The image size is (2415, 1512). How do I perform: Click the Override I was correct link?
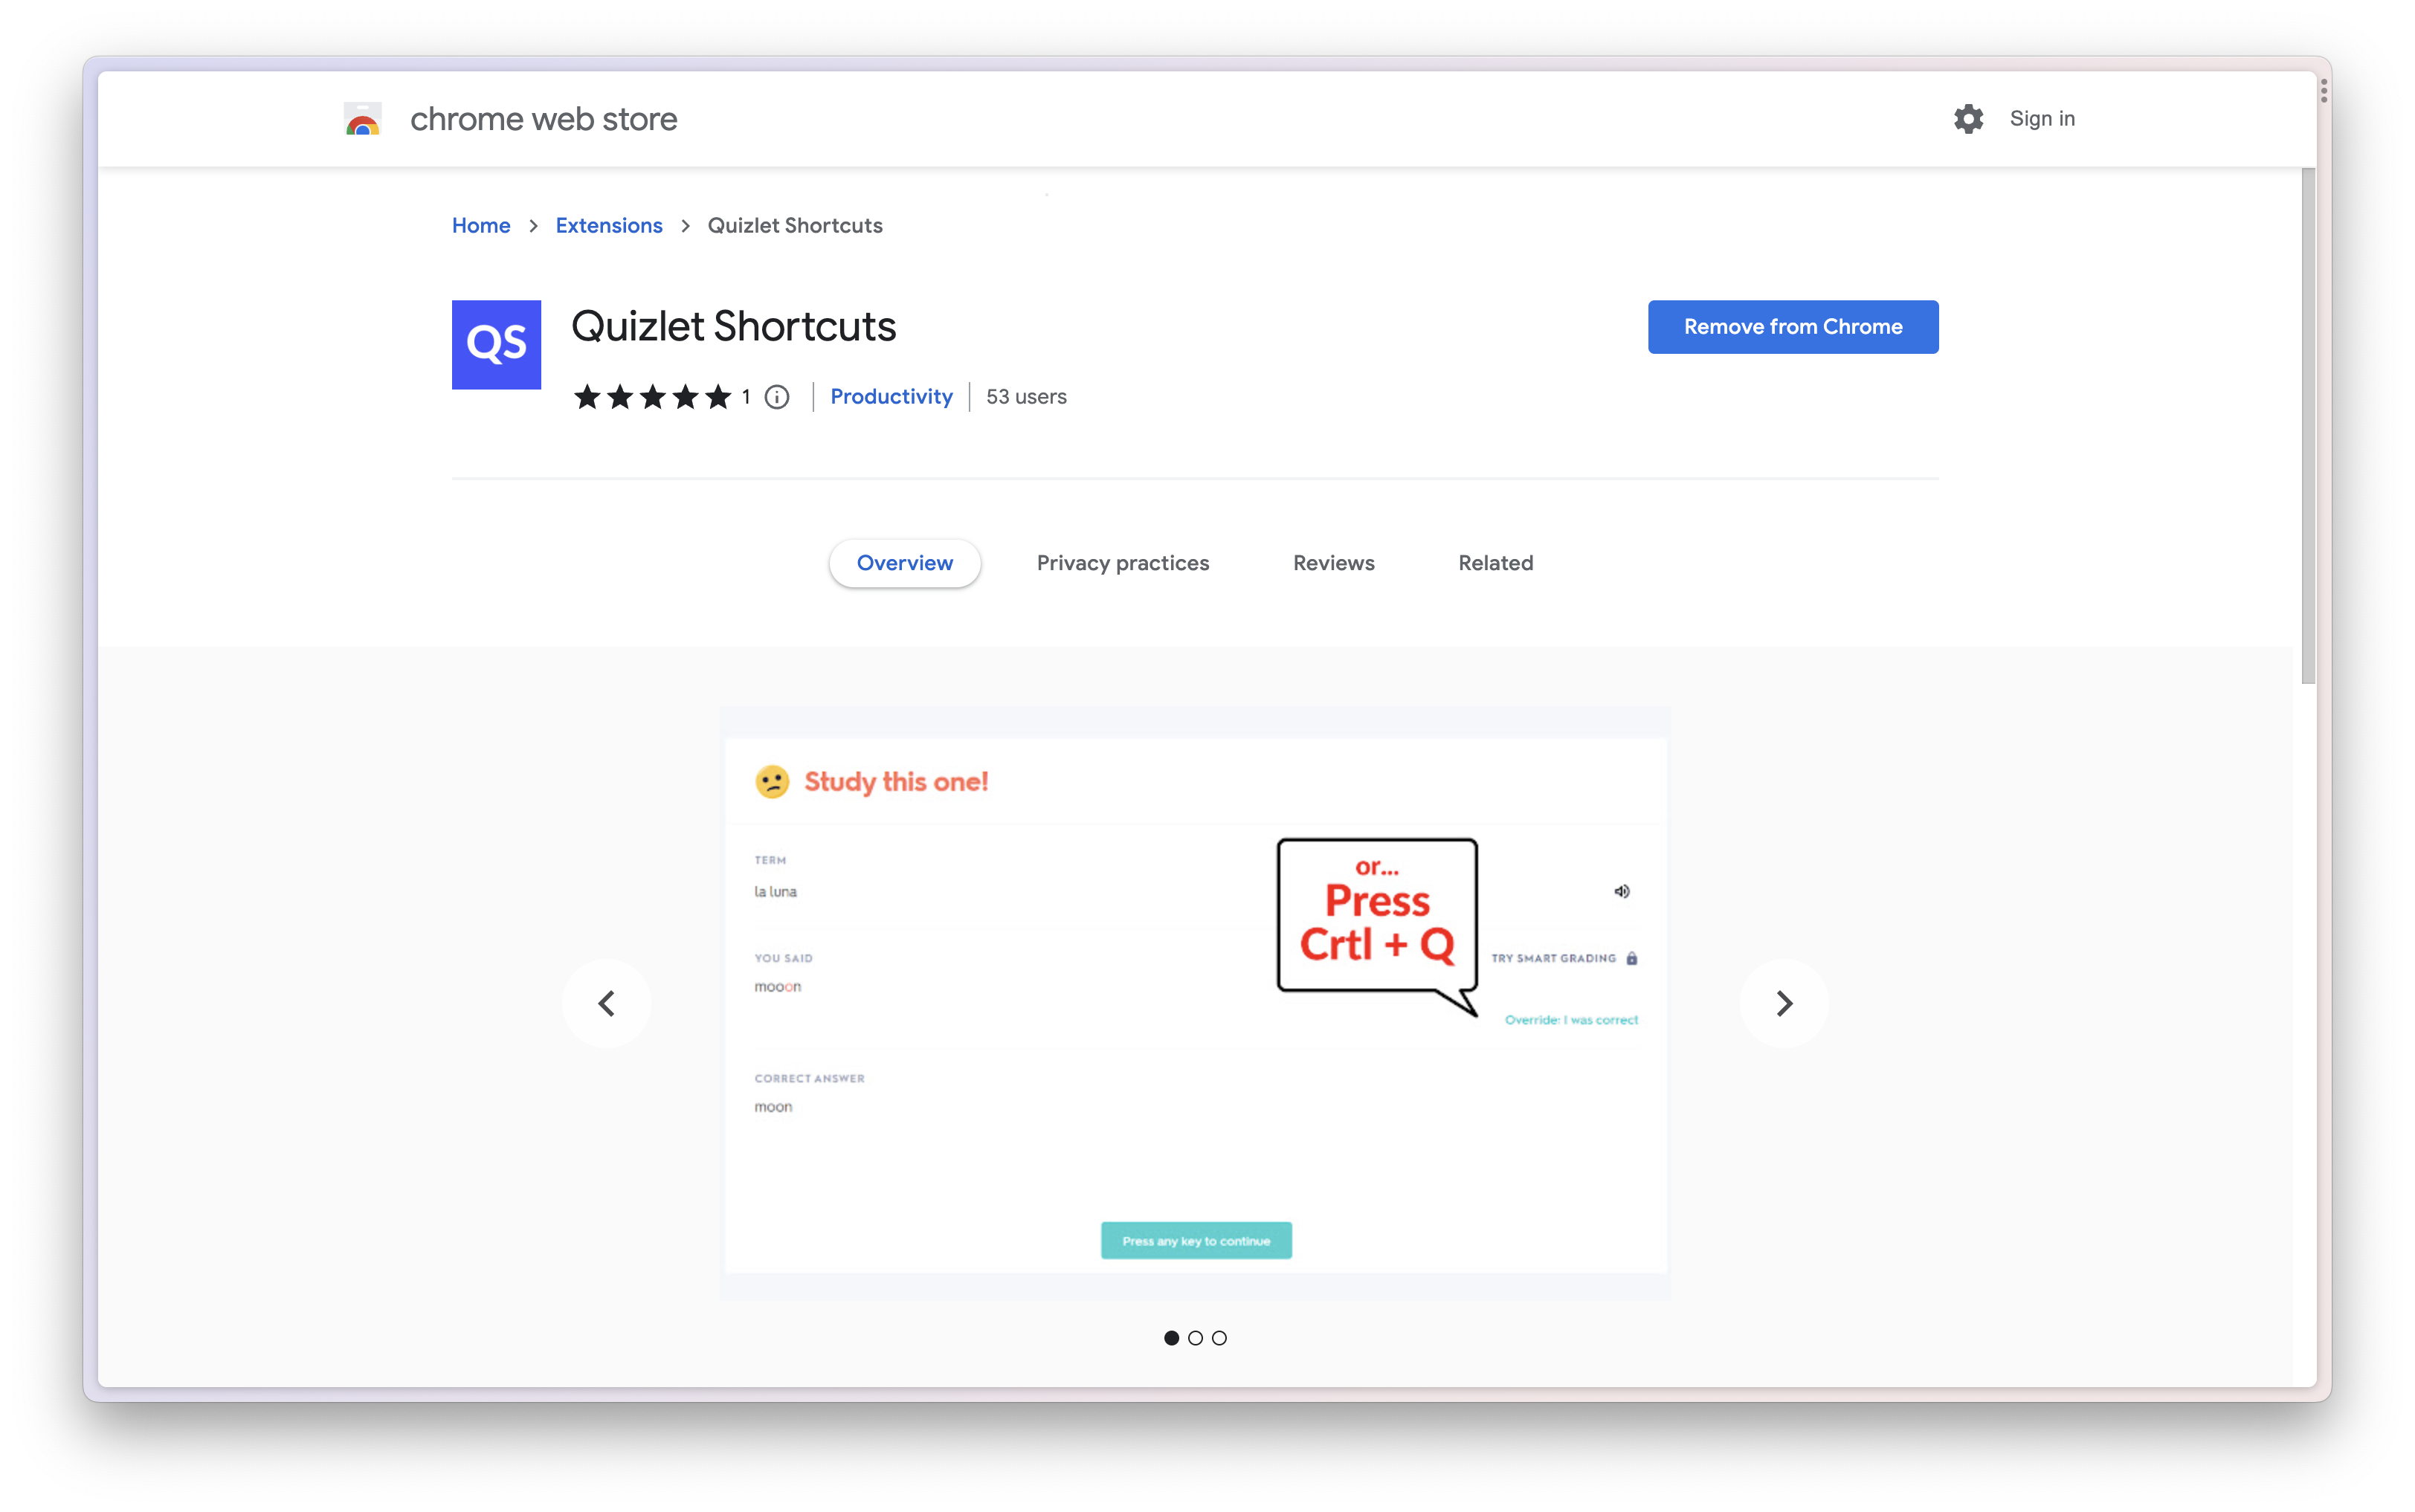point(1570,1019)
